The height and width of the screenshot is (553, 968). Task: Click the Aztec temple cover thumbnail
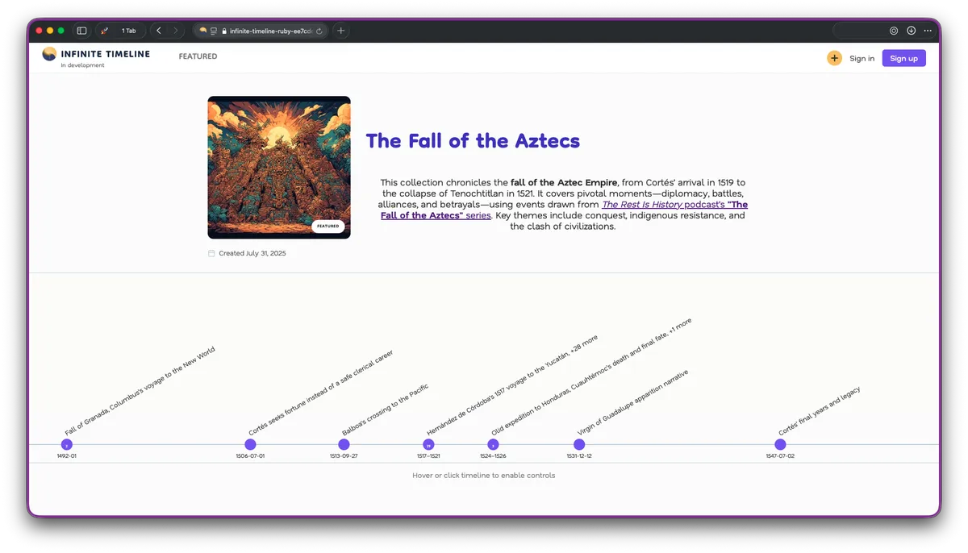tap(279, 167)
